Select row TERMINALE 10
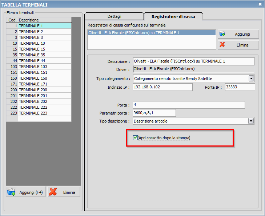 coord(39,43)
